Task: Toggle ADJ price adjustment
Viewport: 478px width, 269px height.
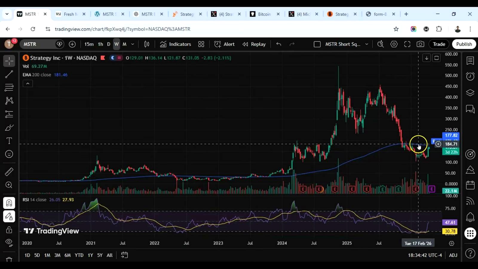Action: click(x=453, y=255)
